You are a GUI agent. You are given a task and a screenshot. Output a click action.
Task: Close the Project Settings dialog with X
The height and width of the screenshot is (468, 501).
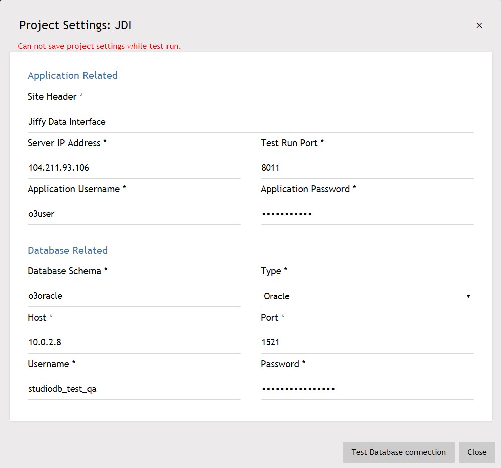pos(479,25)
